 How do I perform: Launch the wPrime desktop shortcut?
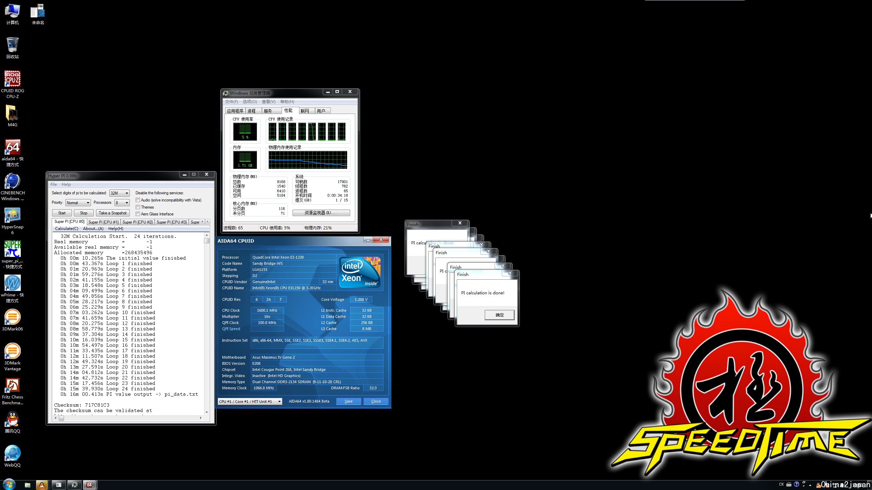coord(13,289)
